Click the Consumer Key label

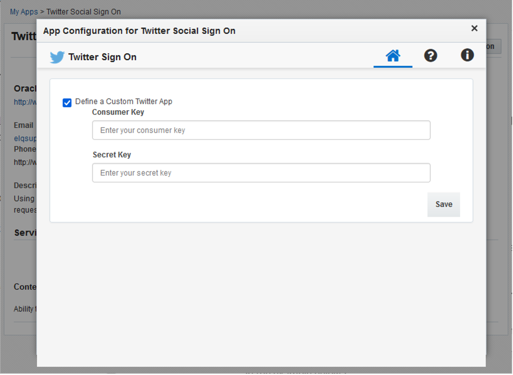118,112
